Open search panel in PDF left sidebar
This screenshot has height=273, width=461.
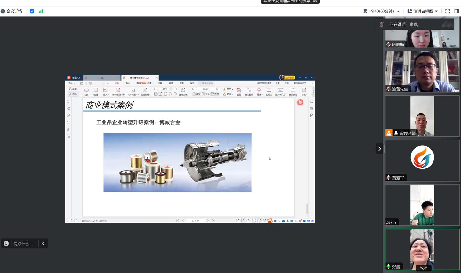[68, 122]
